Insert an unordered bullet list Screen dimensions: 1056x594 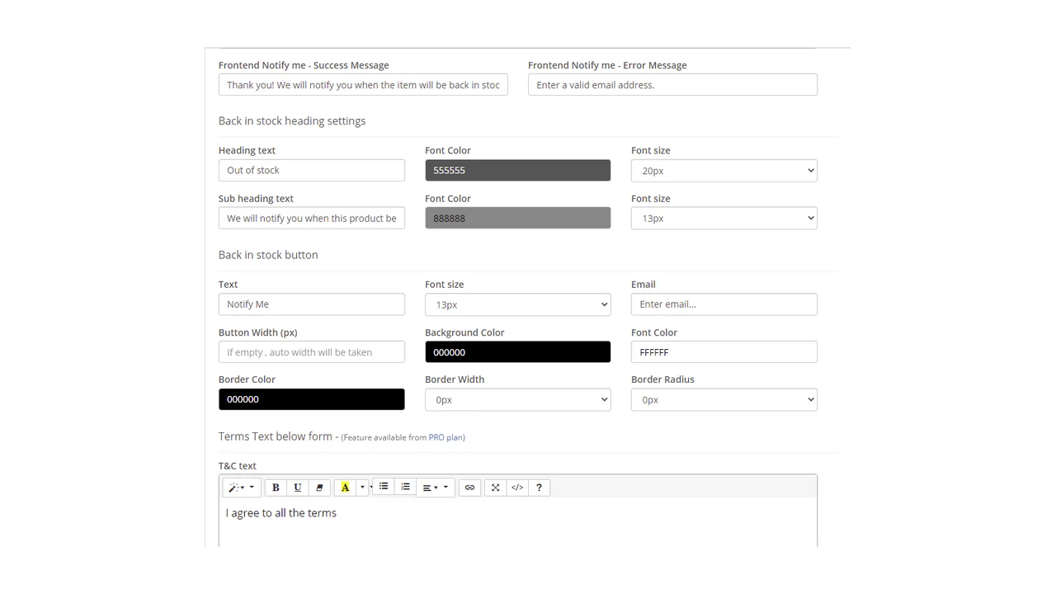[x=384, y=487]
